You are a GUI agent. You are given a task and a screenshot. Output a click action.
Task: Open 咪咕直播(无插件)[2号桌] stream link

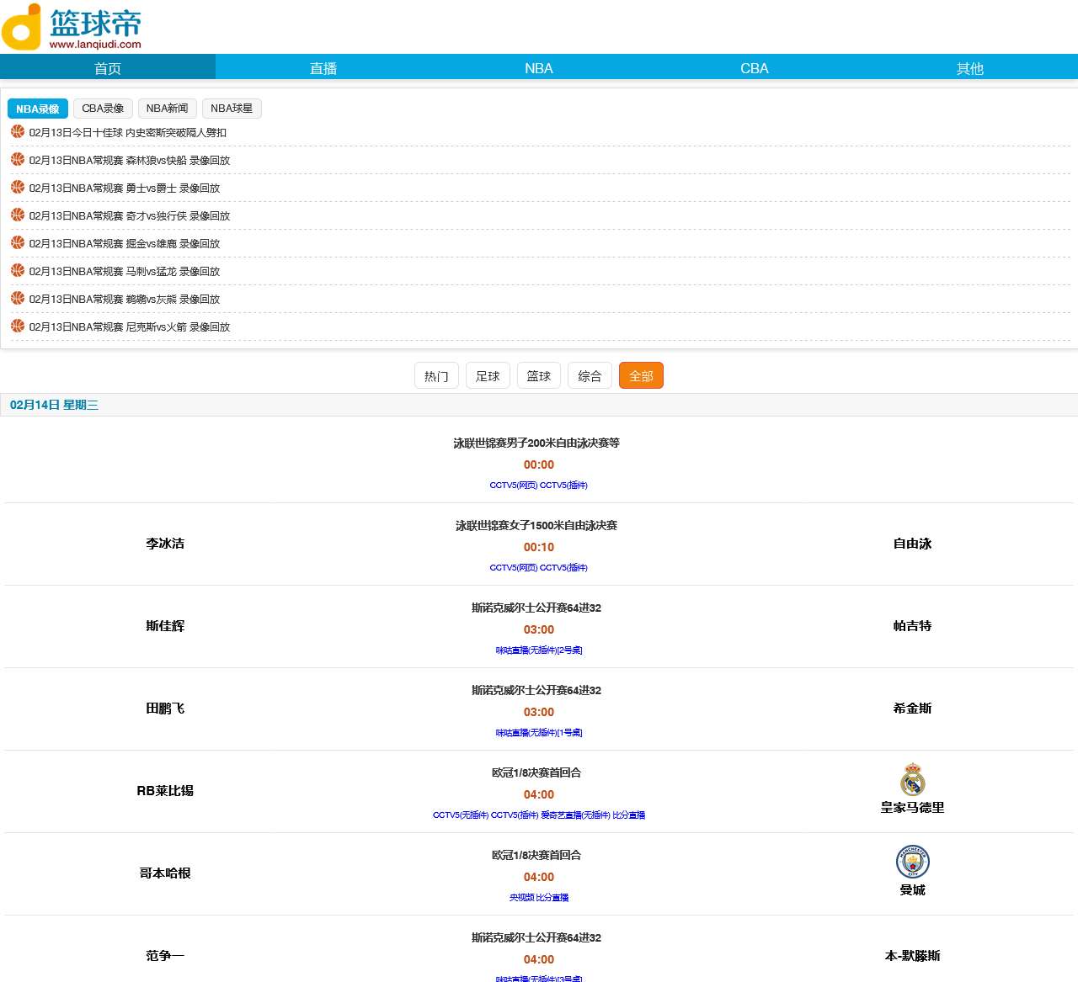point(539,650)
